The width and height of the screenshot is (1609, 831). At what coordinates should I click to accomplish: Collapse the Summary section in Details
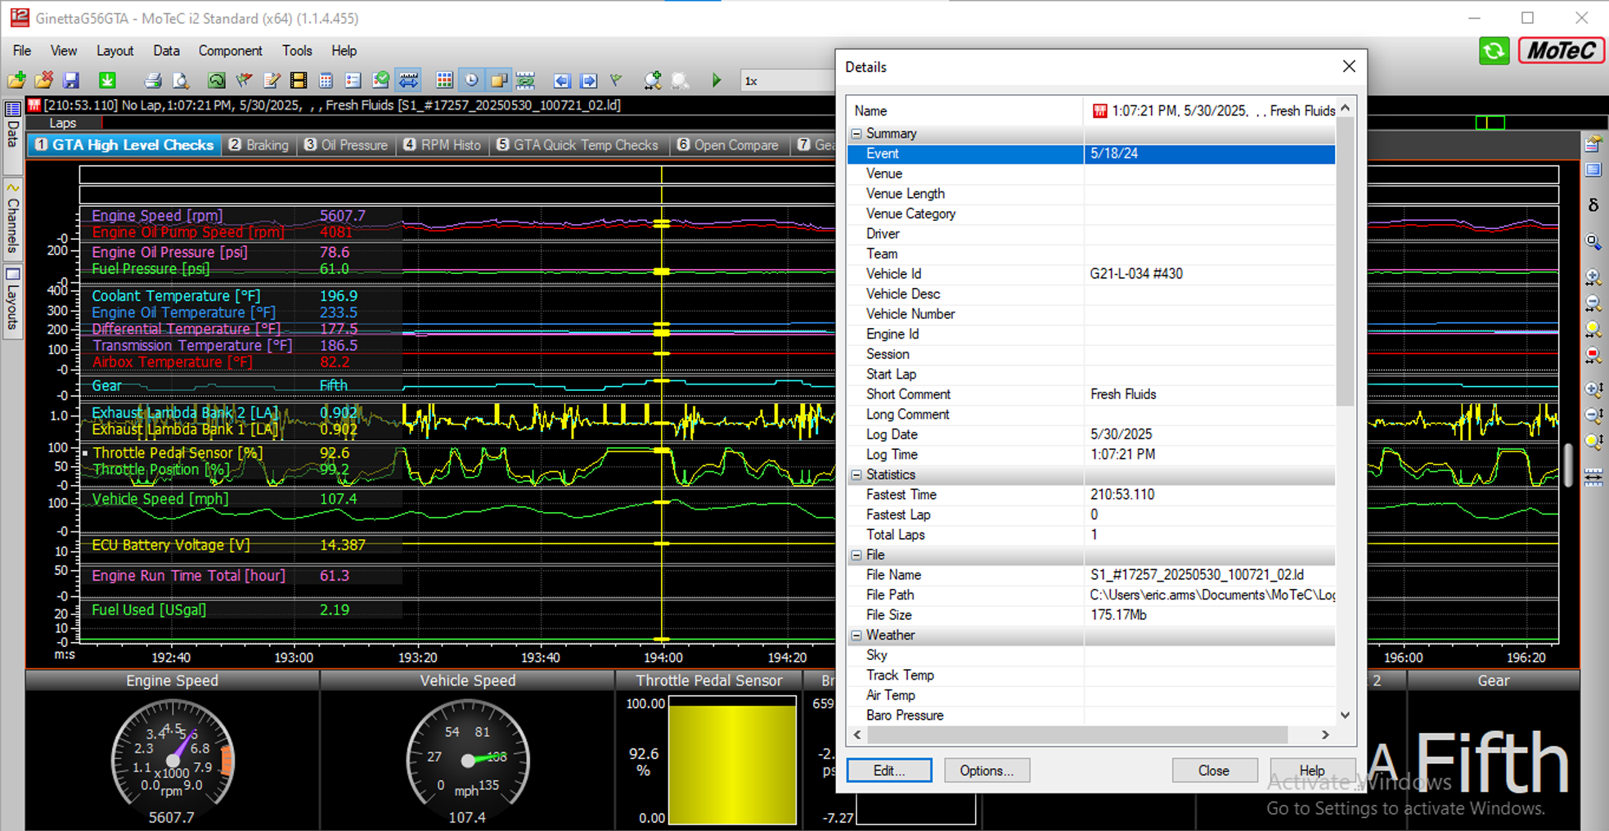856,133
